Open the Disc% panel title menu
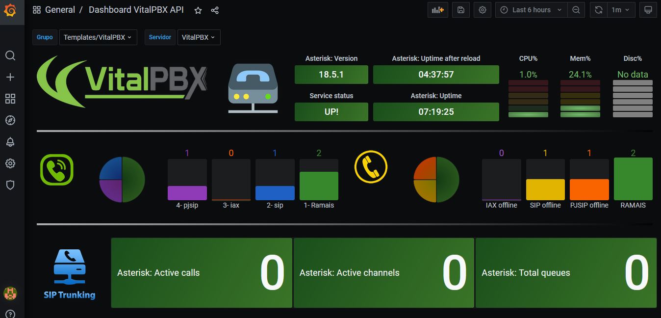This screenshot has width=661, height=318. pos(633,58)
